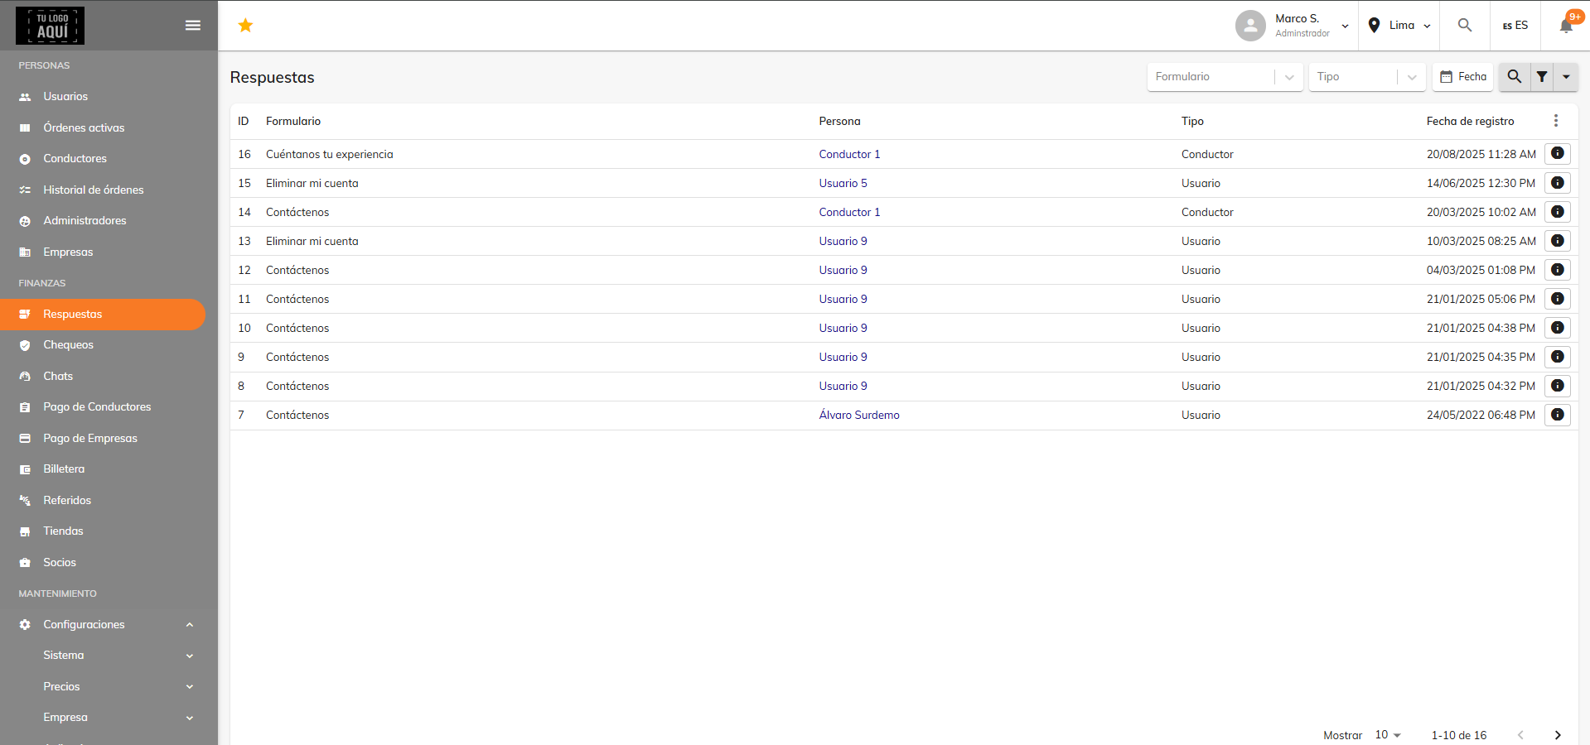The height and width of the screenshot is (745, 1590).
Task: Open Usuario 9 link in row 8
Action: [843, 386]
